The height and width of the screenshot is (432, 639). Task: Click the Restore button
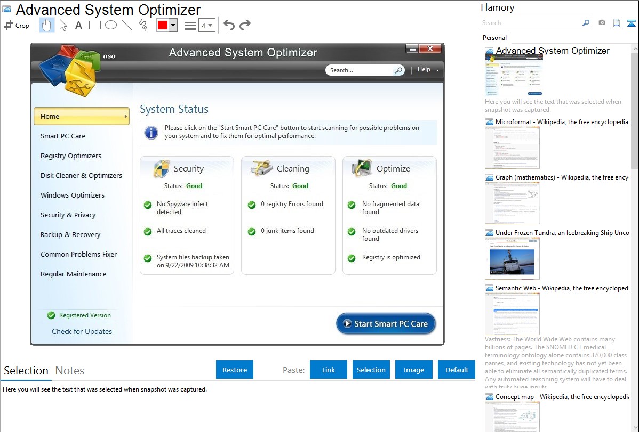235,370
